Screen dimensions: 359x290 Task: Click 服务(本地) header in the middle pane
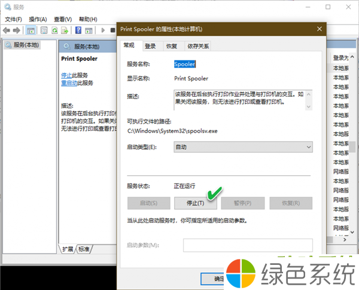[x=87, y=47]
